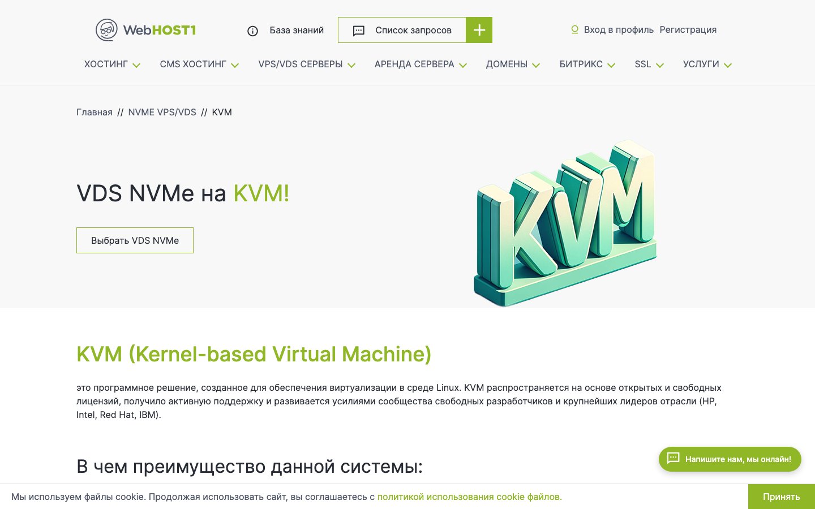Expand the SSL menu chevron

[660, 66]
